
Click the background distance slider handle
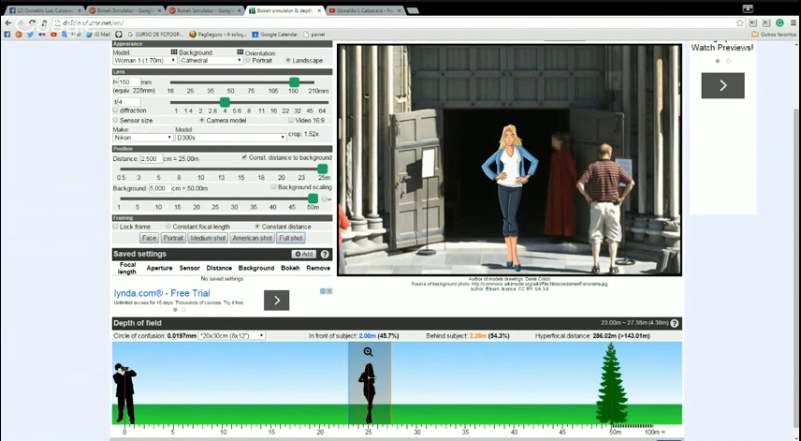[x=313, y=198]
